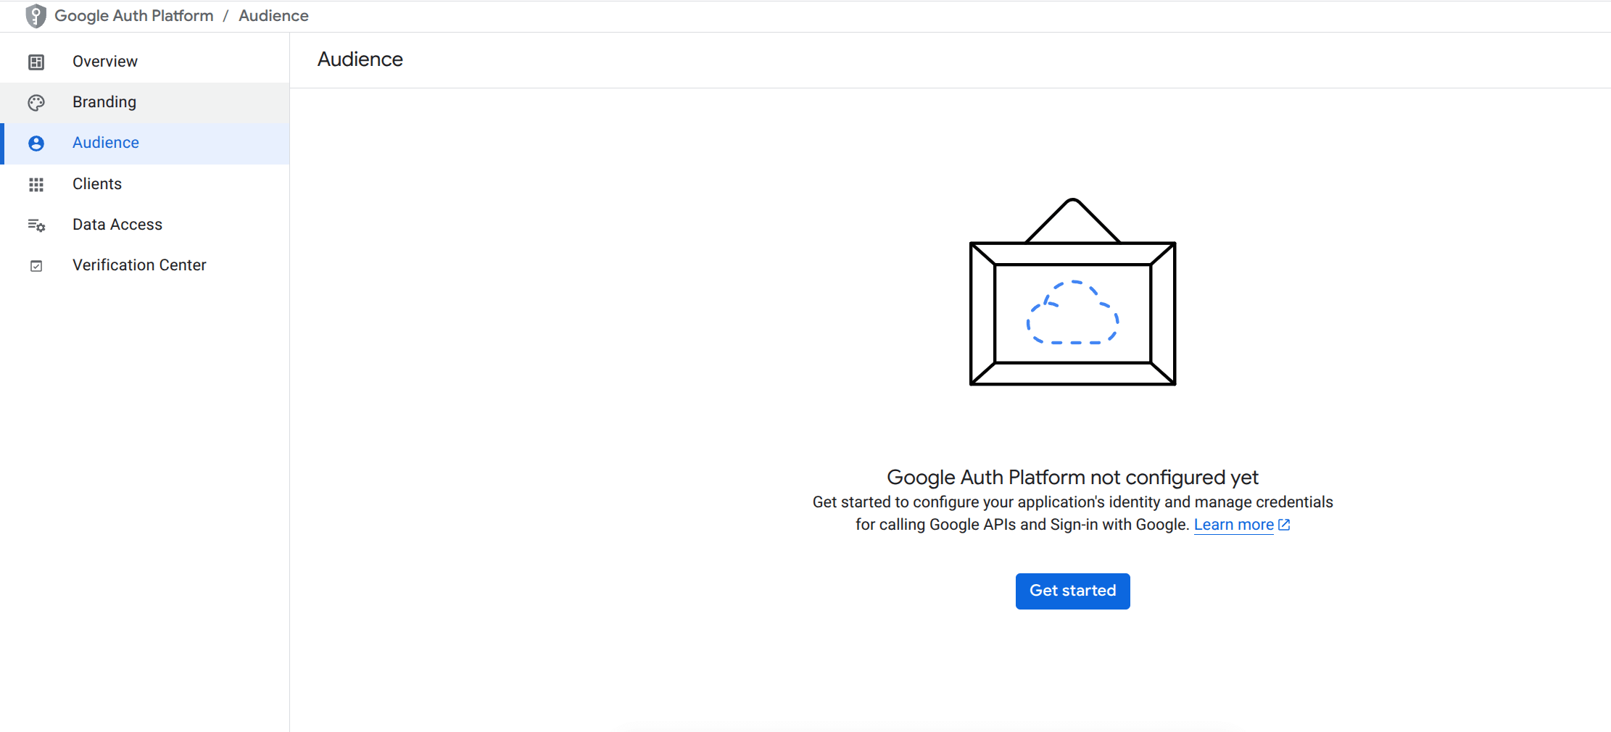This screenshot has width=1611, height=732.
Task: Open the Clients section
Action: click(x=145, y=184)
